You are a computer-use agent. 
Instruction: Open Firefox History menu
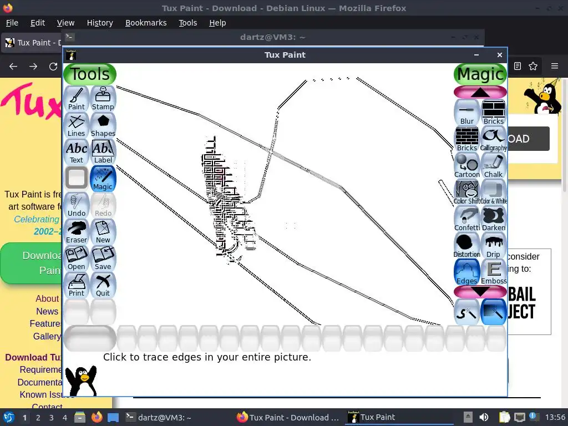[x=100, y=23]
